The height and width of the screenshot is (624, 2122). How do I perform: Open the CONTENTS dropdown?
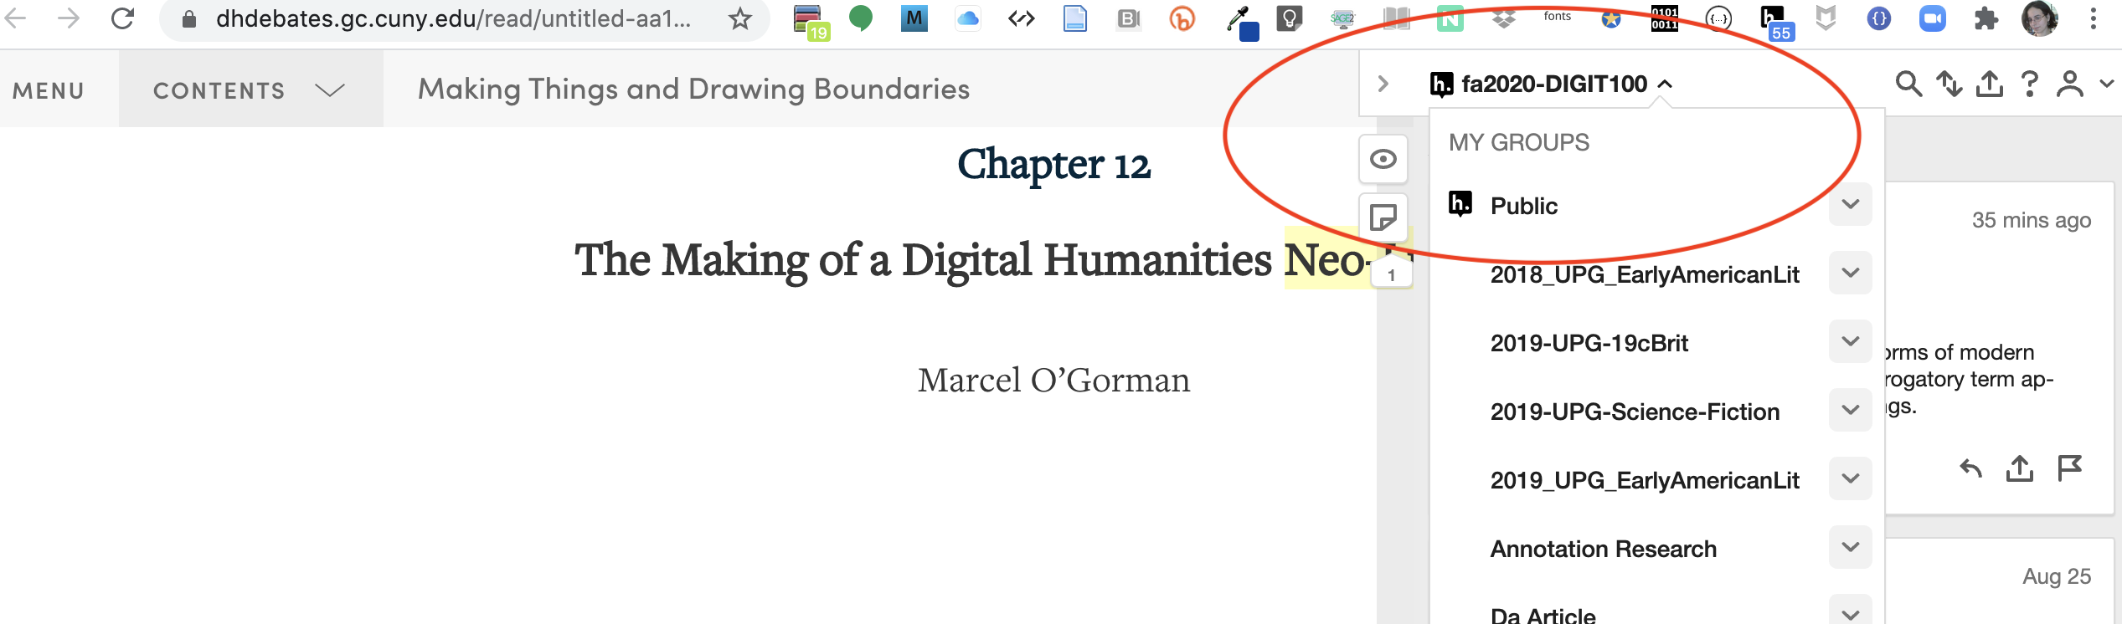tap(249, 90)
